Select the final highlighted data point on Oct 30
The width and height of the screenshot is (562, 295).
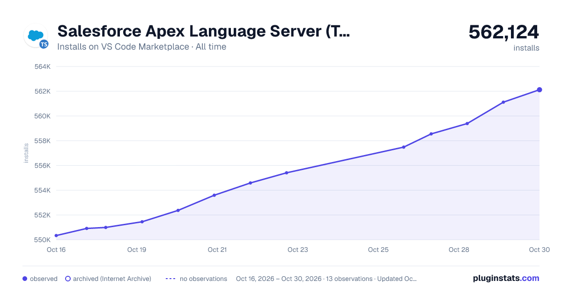(540, 90)
